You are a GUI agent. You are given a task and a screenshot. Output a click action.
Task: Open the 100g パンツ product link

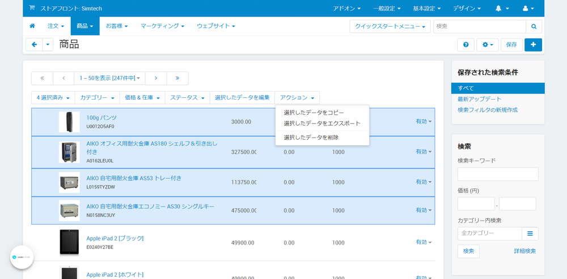click(x=101, y=118)
